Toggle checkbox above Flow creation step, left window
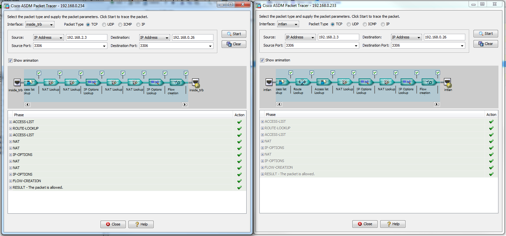The height and width of the screenshot is (236, 506). click(186, 73)
